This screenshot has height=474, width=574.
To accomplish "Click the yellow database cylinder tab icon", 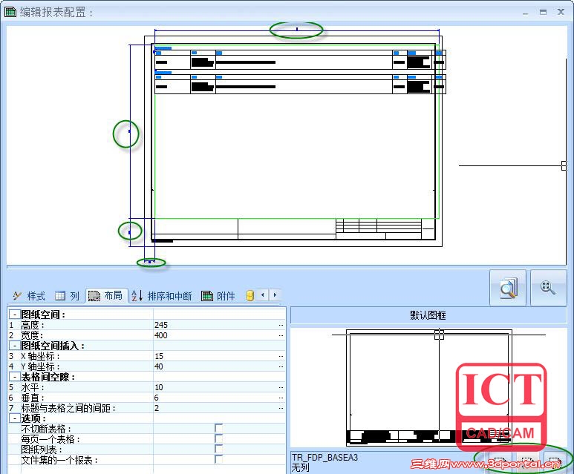I will coord(250,295).
